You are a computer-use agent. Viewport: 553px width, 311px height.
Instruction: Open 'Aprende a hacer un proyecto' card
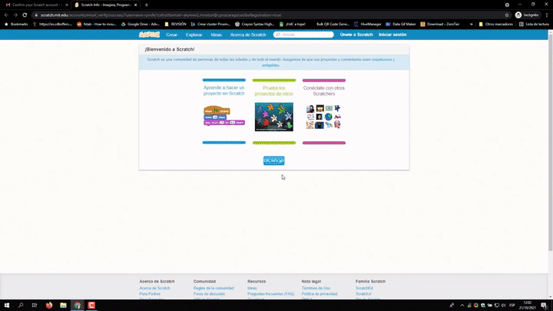[224, 91]
